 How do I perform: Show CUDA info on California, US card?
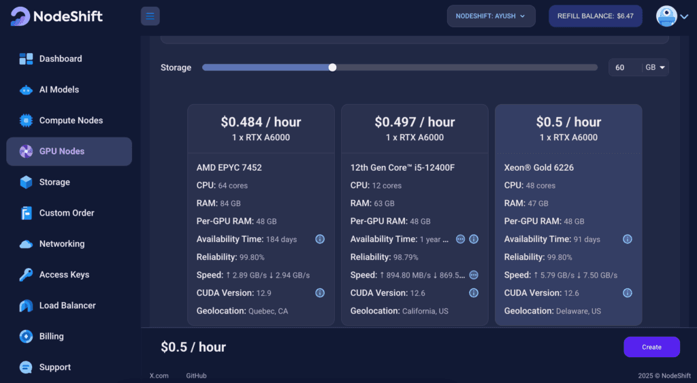474,293
